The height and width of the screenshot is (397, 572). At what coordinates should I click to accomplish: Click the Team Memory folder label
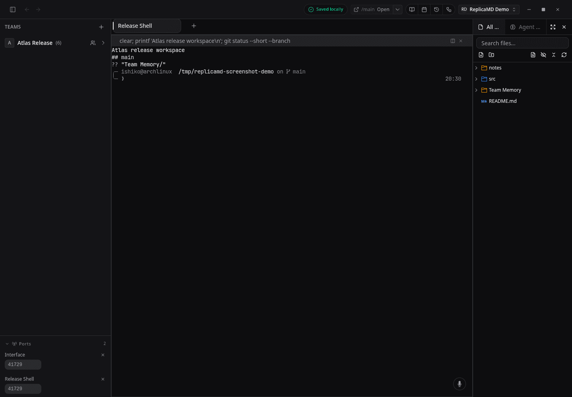click(505, 90)
